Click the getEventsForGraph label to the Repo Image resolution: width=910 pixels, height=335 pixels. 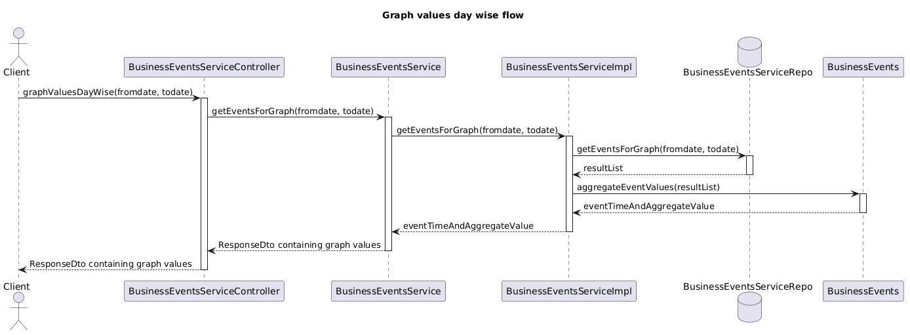(658, 150)
